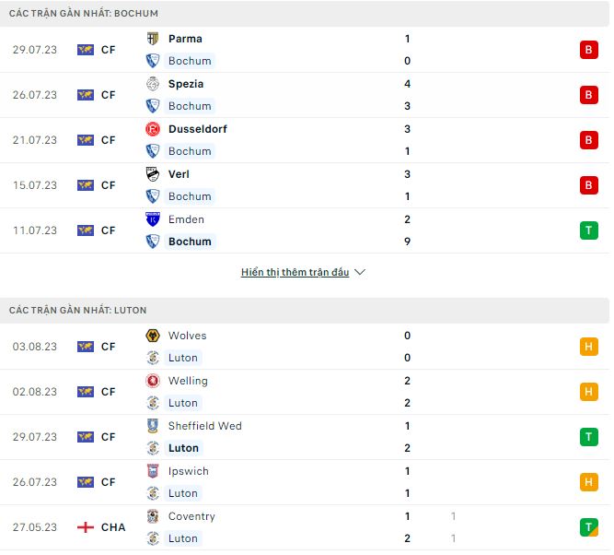The width and height of the screenshot is (614, 555).
Task: Click the Wolves club crest icon
Action: (153, 336)
